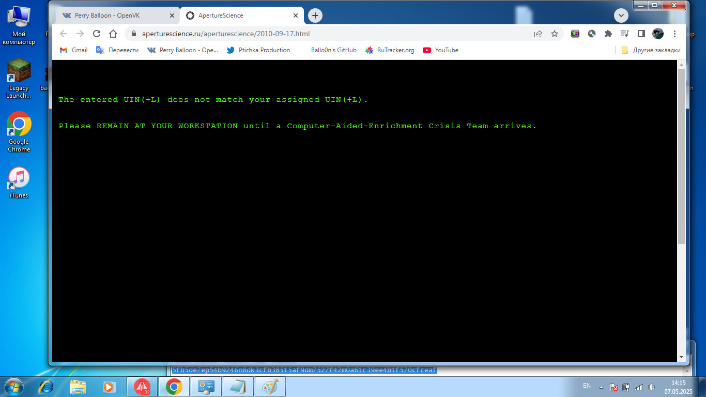Switch to Chrome in the taskbar
706x397 pixels.
pos(174,387)
